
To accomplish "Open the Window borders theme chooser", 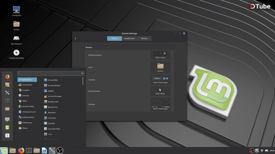I will pyautogui.click(x=160, y=55).
